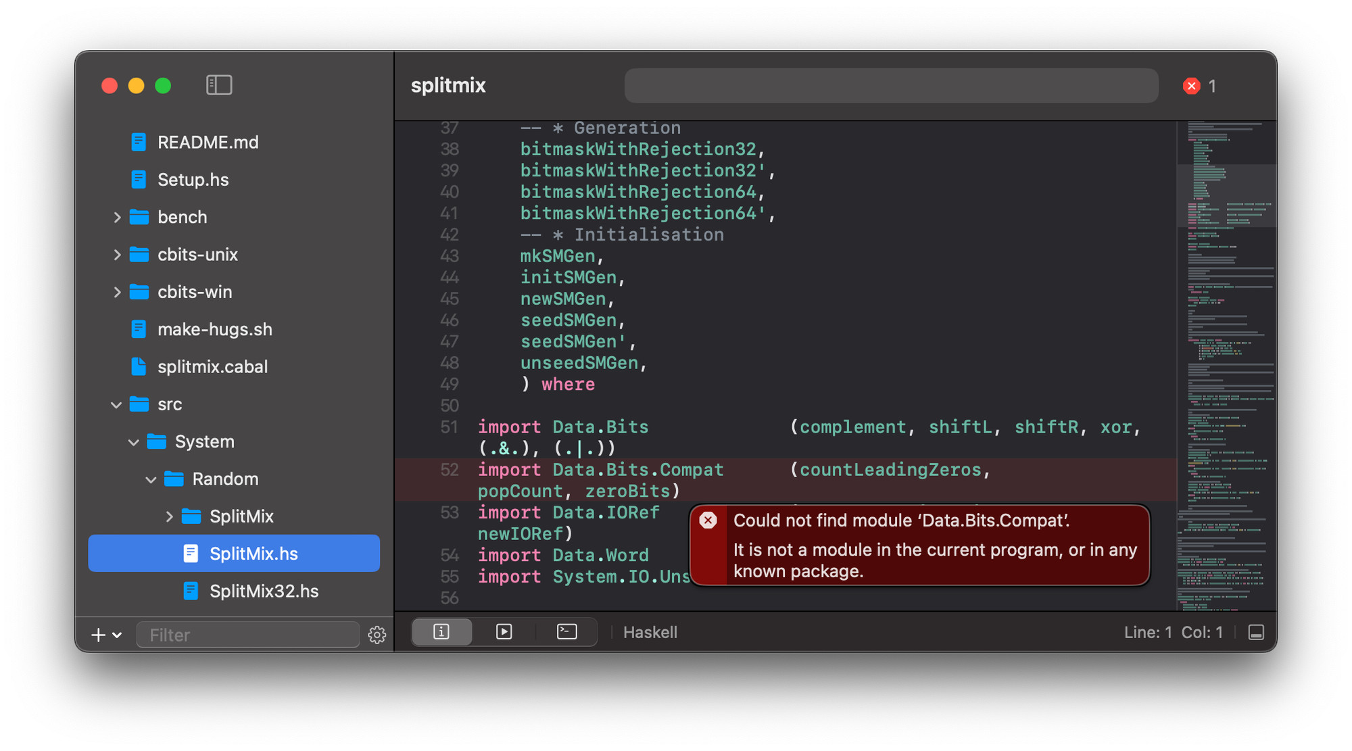Click the red error indicator icon

pos(1191,86)
